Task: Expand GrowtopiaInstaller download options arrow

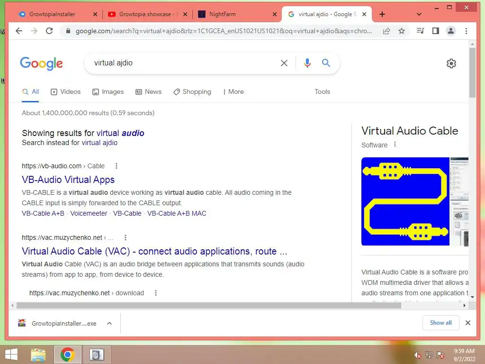Action: [109, 323]
